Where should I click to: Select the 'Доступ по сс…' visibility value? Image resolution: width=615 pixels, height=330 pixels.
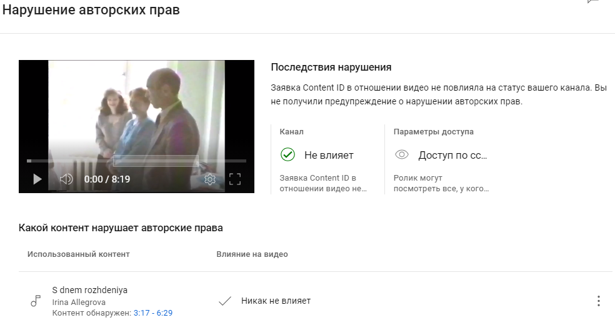(452, 156)
